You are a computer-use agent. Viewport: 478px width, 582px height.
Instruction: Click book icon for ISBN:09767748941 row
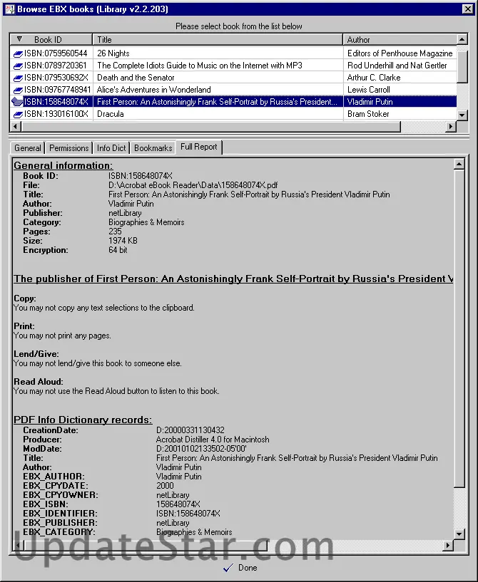tap(18, 90)
